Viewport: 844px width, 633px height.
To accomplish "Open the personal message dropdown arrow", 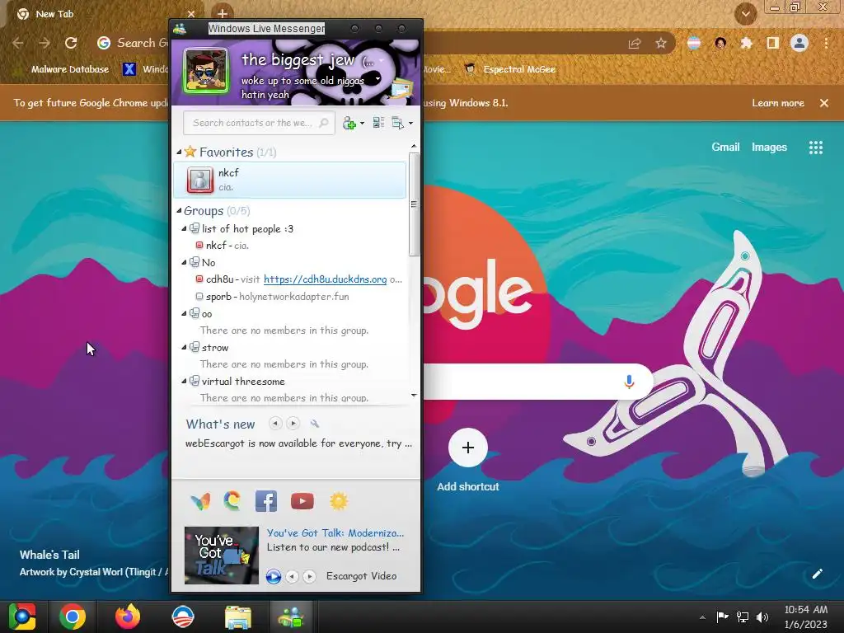I will (377, 79).
